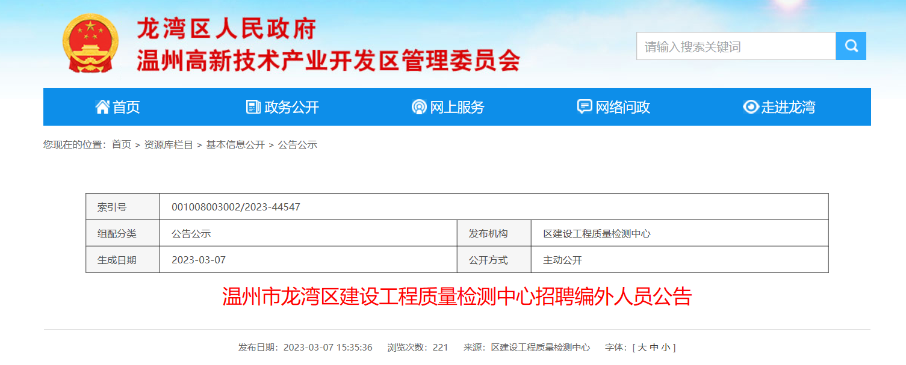Go to 首页 in the breadcrumb
The width and height of the screenshot is (906, 365).
(121, 144)
